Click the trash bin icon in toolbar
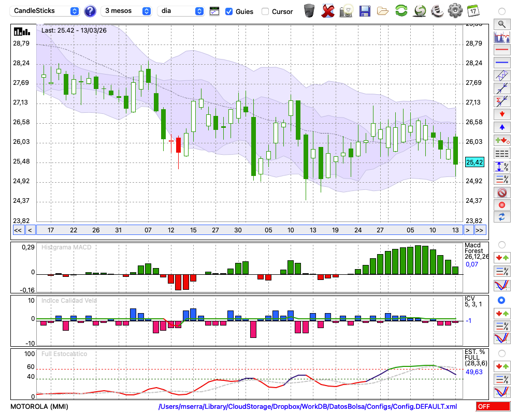 click(309, 10)
